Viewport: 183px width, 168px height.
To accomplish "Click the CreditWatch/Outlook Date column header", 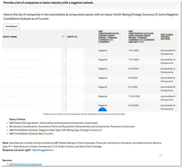I will [x=141, y=37].
